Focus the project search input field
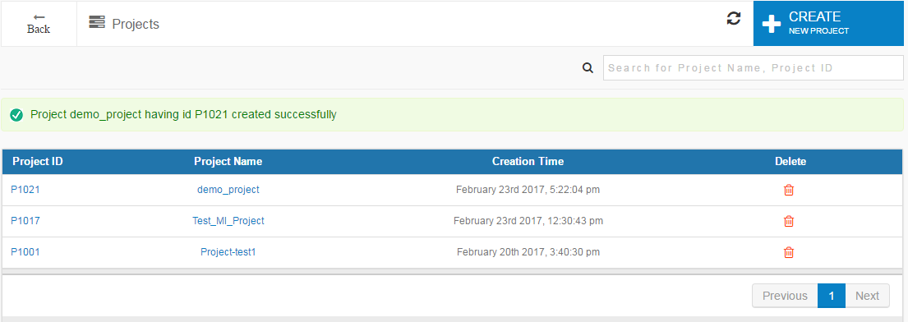This screenshot has height=322, width=908. 753,67
